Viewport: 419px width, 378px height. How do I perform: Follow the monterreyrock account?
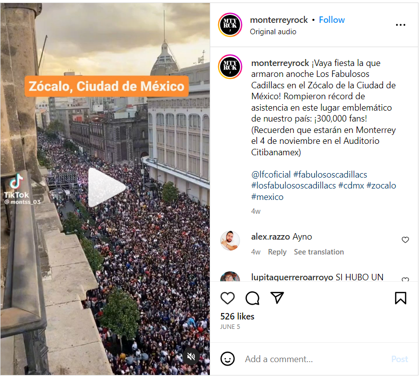(332, 20)
